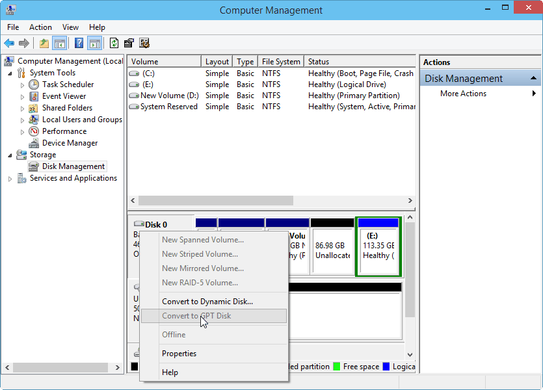Collapse the System Tools node
Screen dimensions: 543x390
tap(10, 73)
